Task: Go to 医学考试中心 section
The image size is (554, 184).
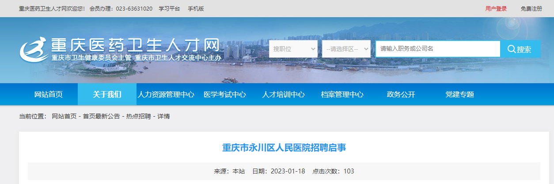Action: pyautogui.click(x=225, y=94)
